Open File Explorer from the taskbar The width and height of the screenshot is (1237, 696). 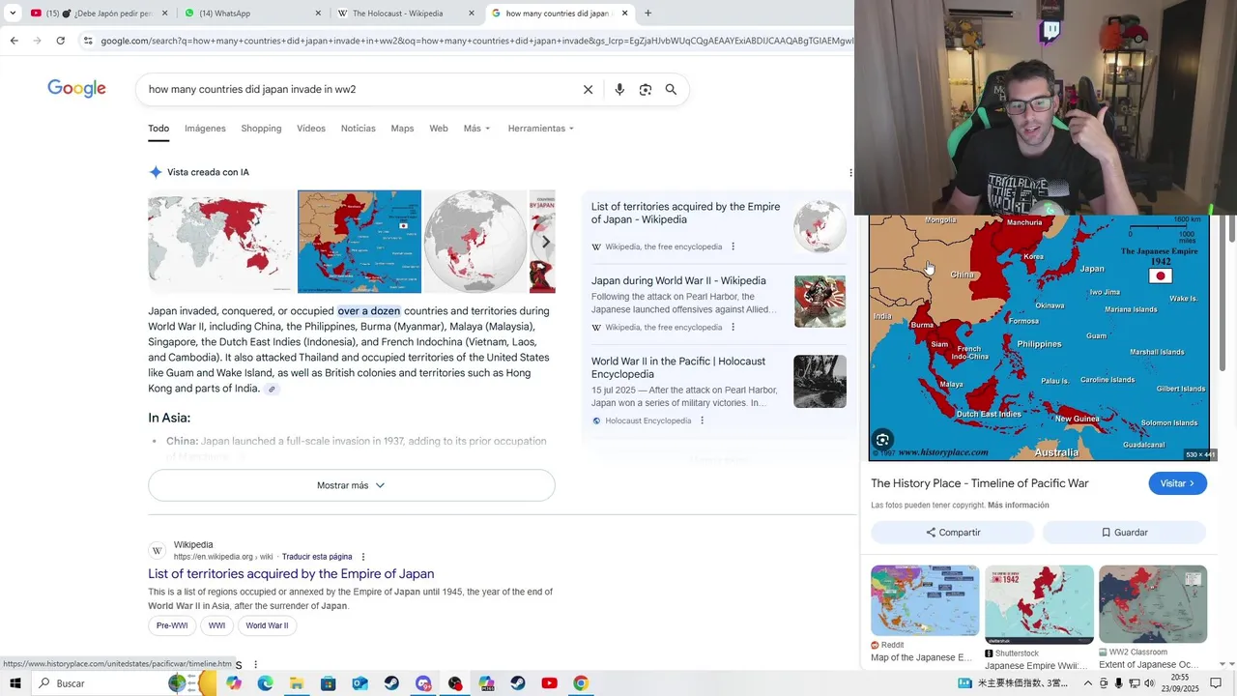297,683
